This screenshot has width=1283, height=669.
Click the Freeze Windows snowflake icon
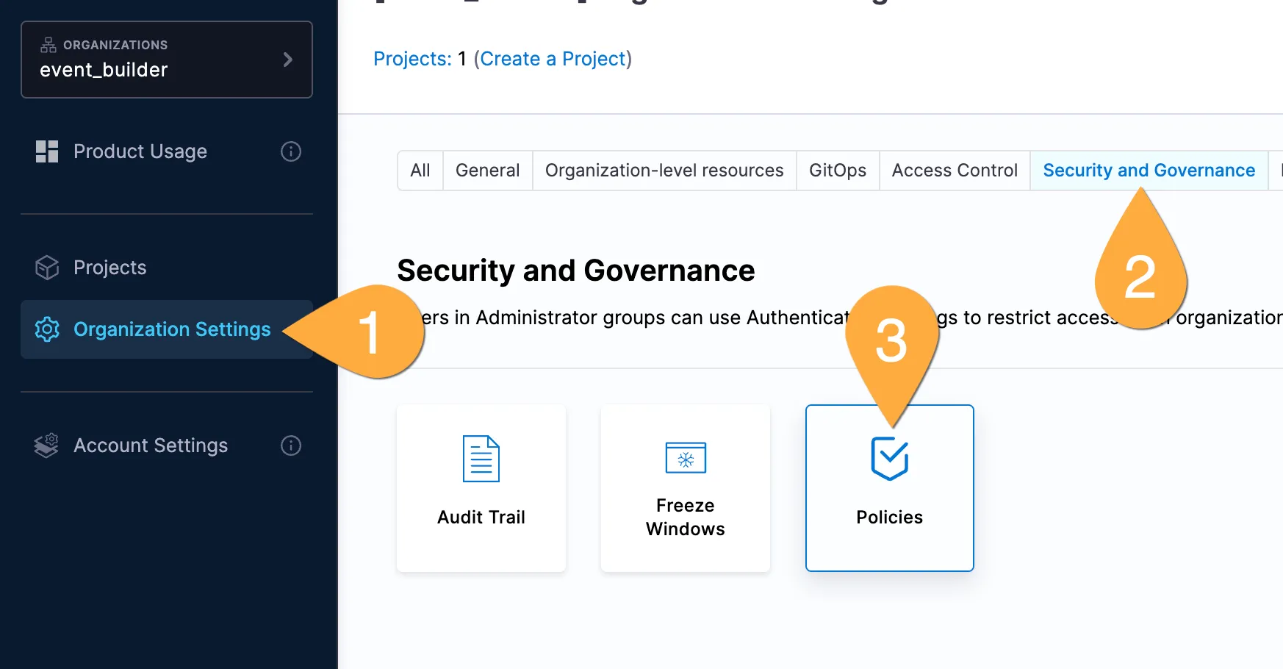pos(685,459)
